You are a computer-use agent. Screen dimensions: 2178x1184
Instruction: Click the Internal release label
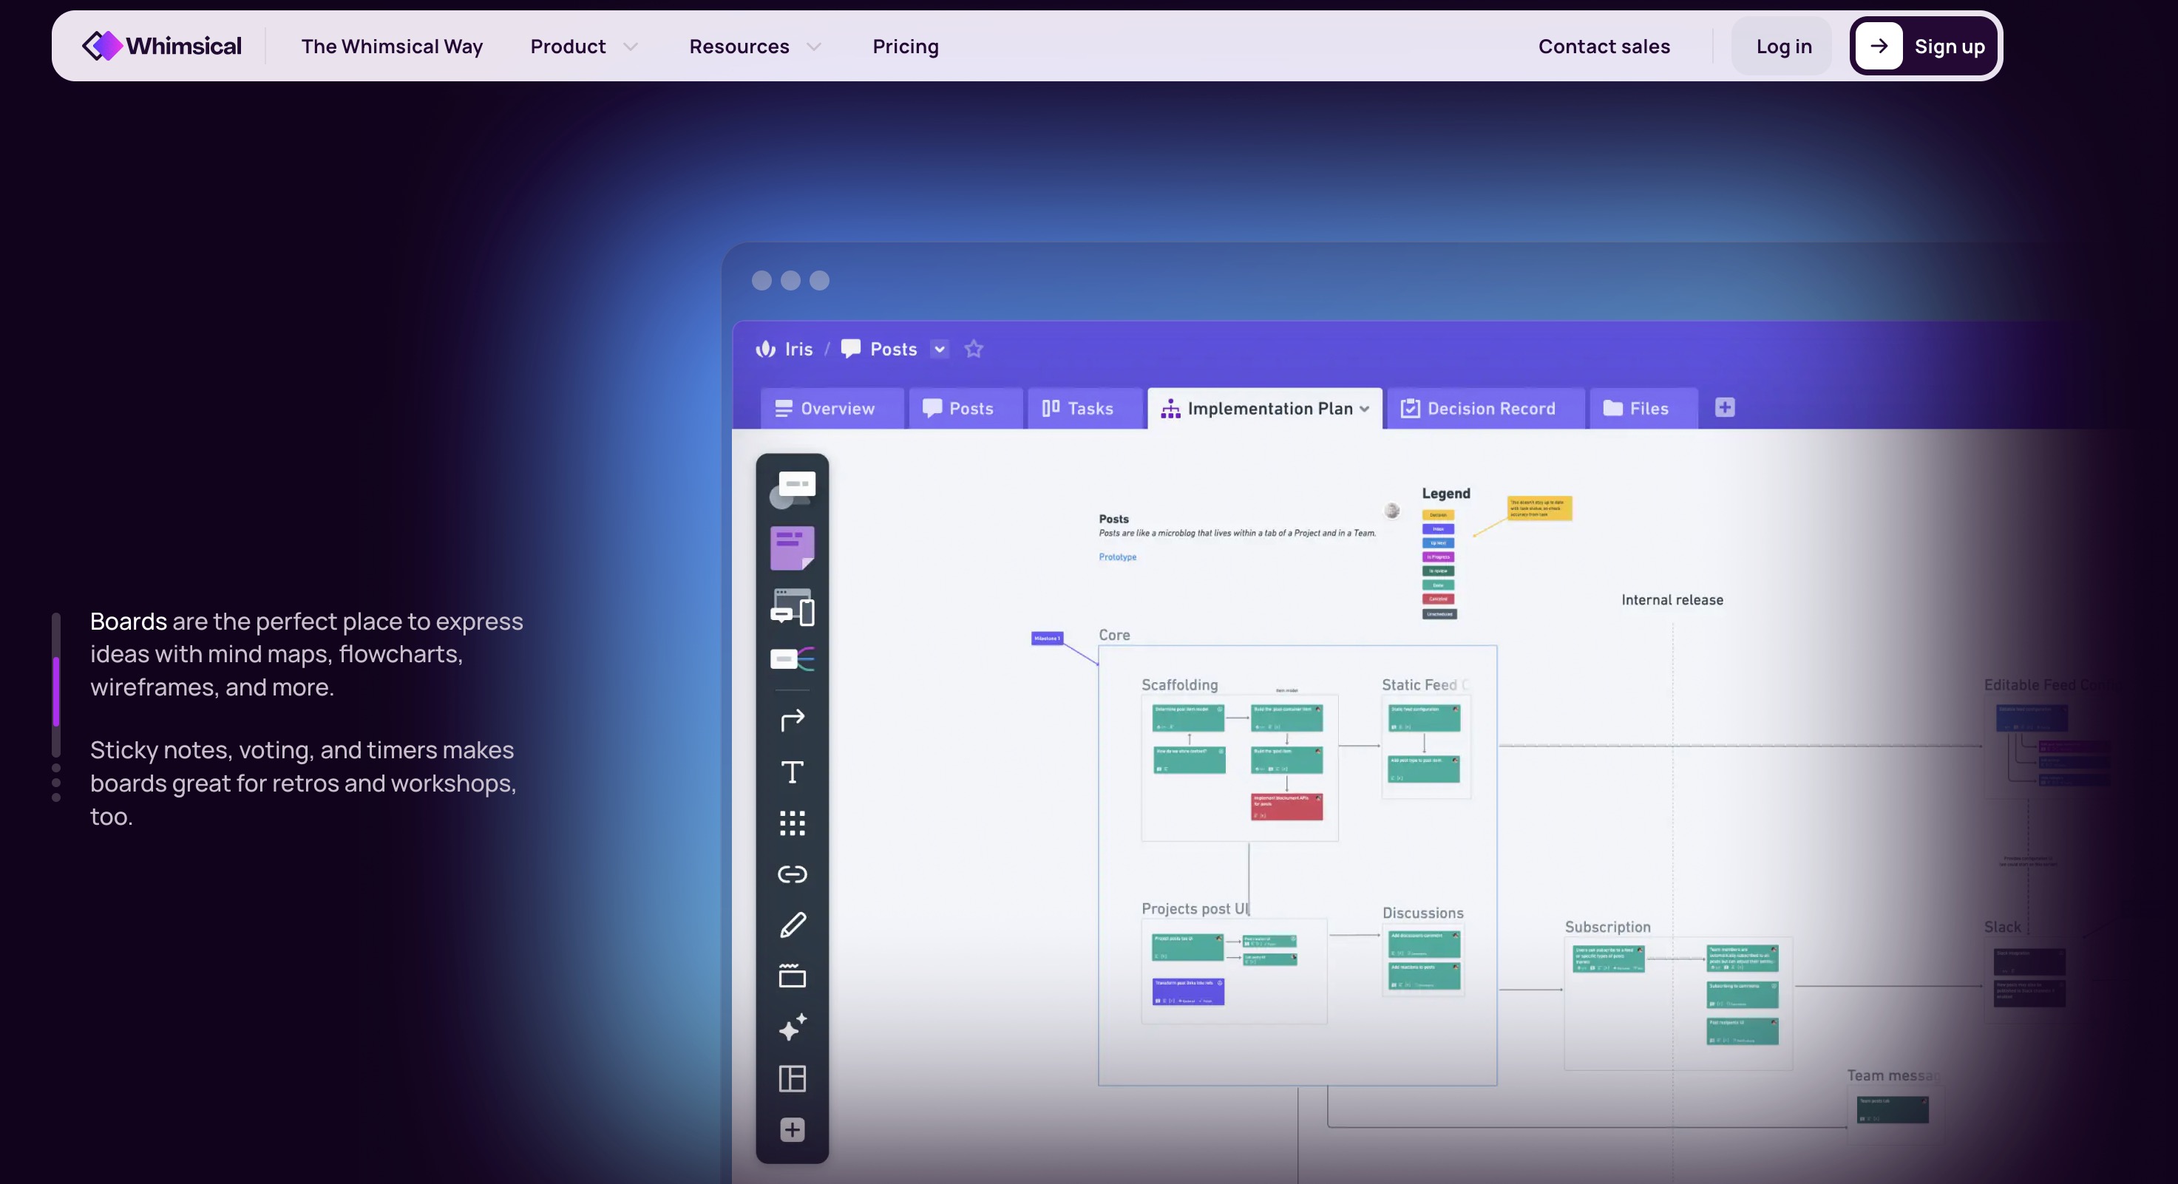1672,600
